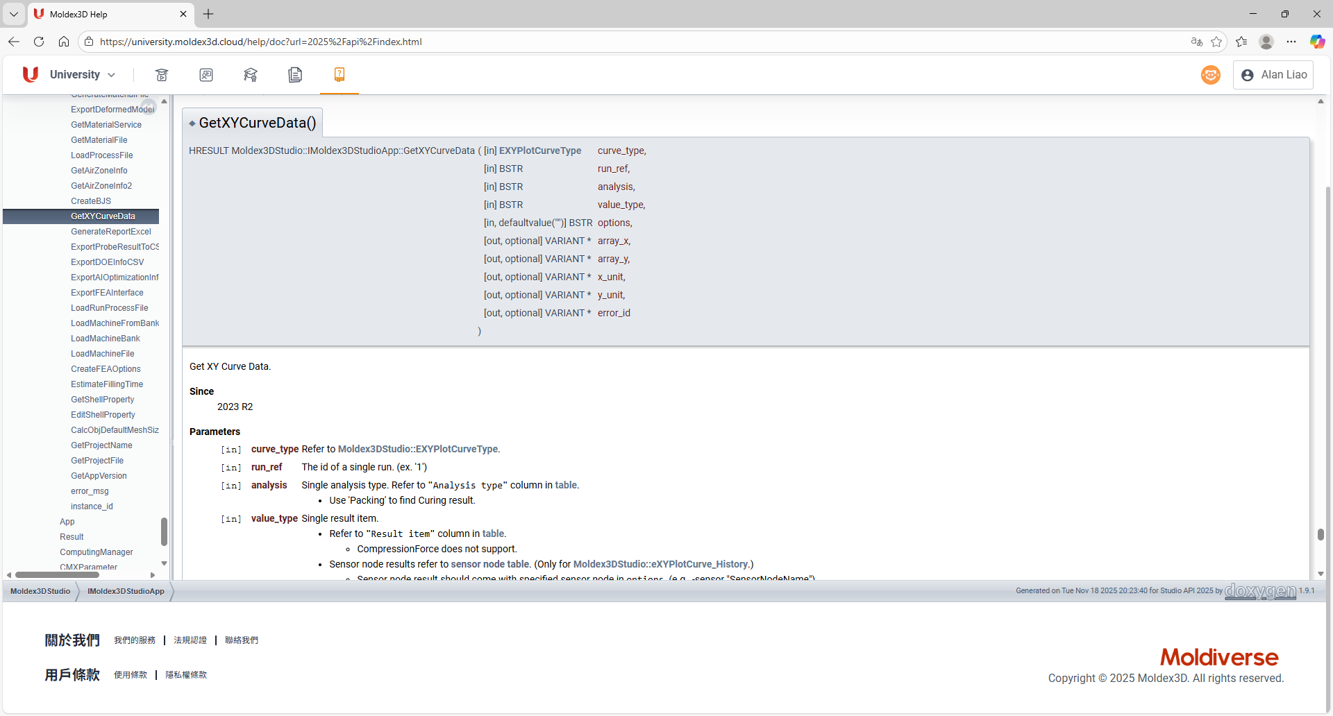1333x716 pixels.
Task: Select LoadMachineBank in the navigation tree
Action: [105, 339]
